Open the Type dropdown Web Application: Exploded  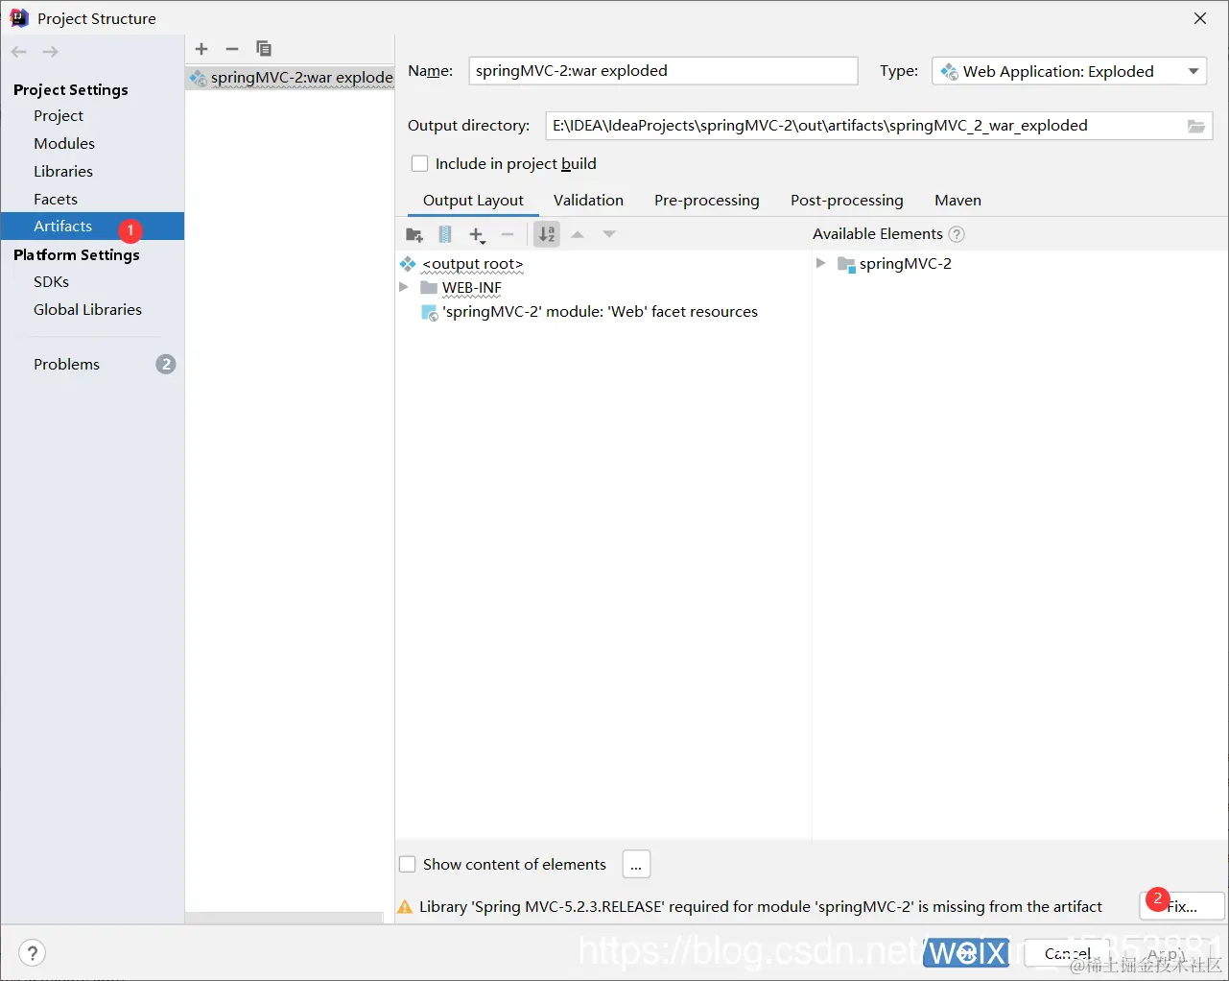tap(1069, 71)
